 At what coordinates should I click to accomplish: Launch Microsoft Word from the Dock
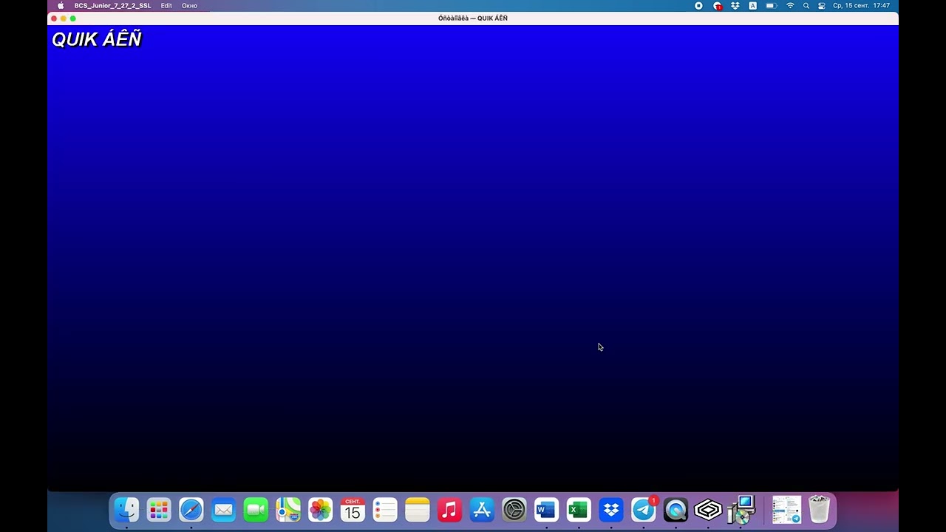tap(546, 510)
